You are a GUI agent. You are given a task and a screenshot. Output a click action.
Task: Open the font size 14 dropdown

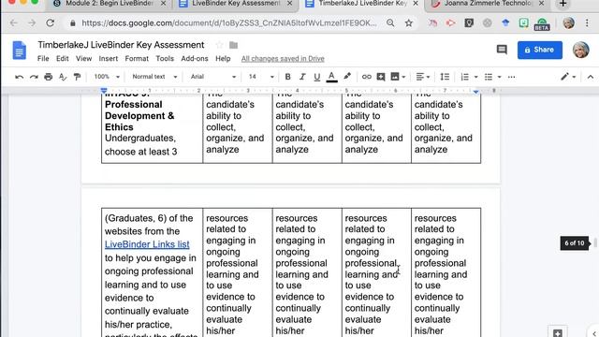point(261,77)
